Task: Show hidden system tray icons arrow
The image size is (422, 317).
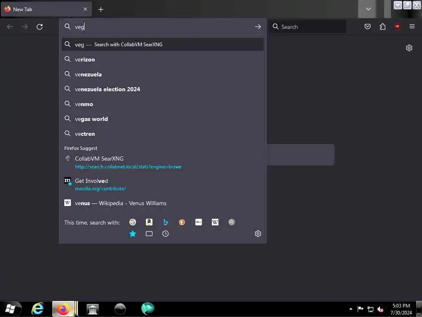Action: (351, 309)
